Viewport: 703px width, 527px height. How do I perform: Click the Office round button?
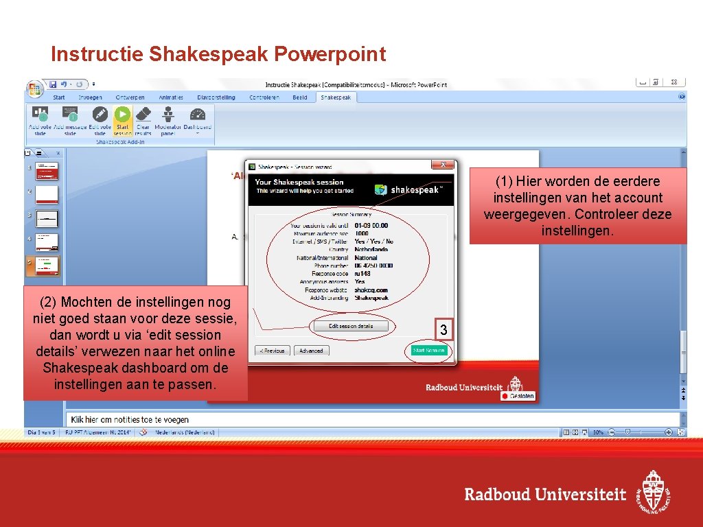(x=34, y=89)
